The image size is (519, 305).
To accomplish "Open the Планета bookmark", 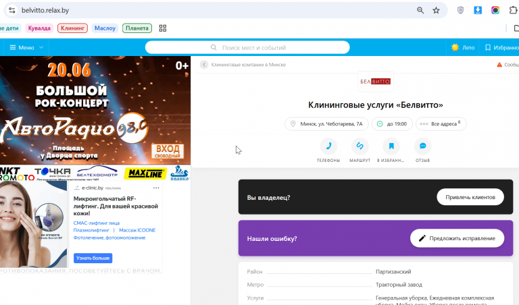I will pyautogui.click(x=137, y=28).
